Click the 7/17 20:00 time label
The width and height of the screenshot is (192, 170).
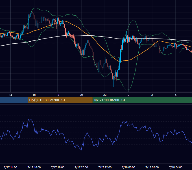coord(81,167)
